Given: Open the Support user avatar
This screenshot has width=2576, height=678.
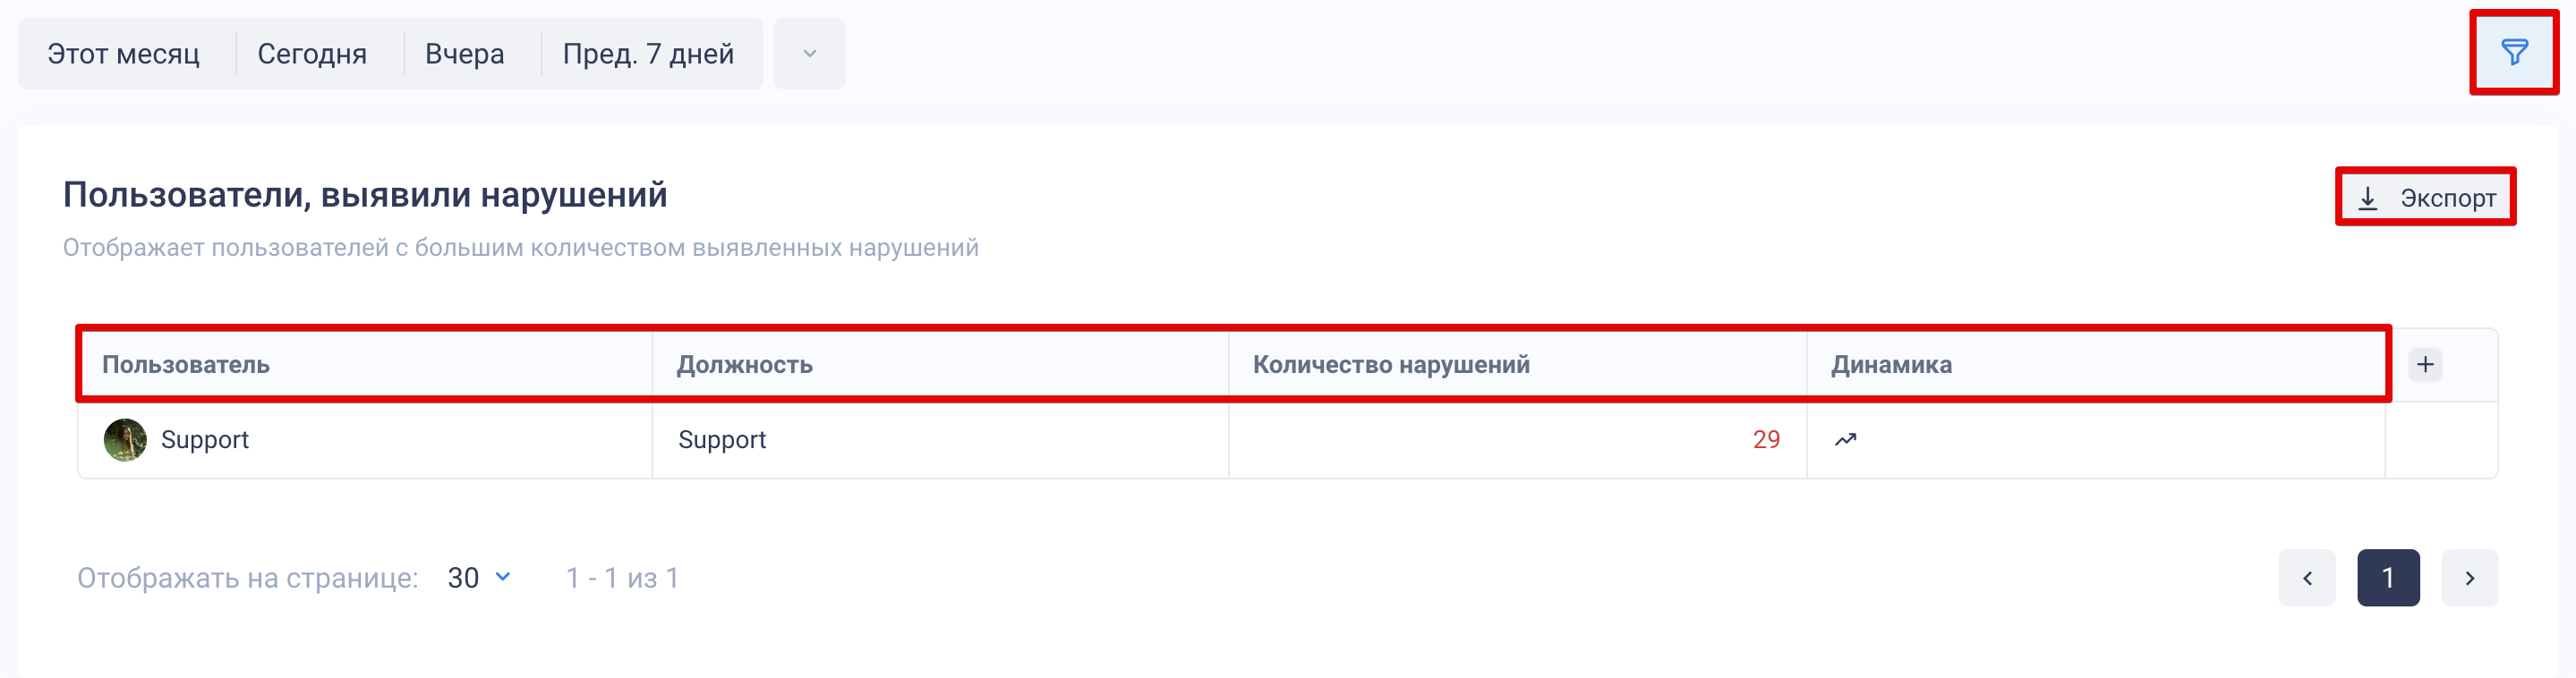Looking at the screenshot, I should click(125, 439).
